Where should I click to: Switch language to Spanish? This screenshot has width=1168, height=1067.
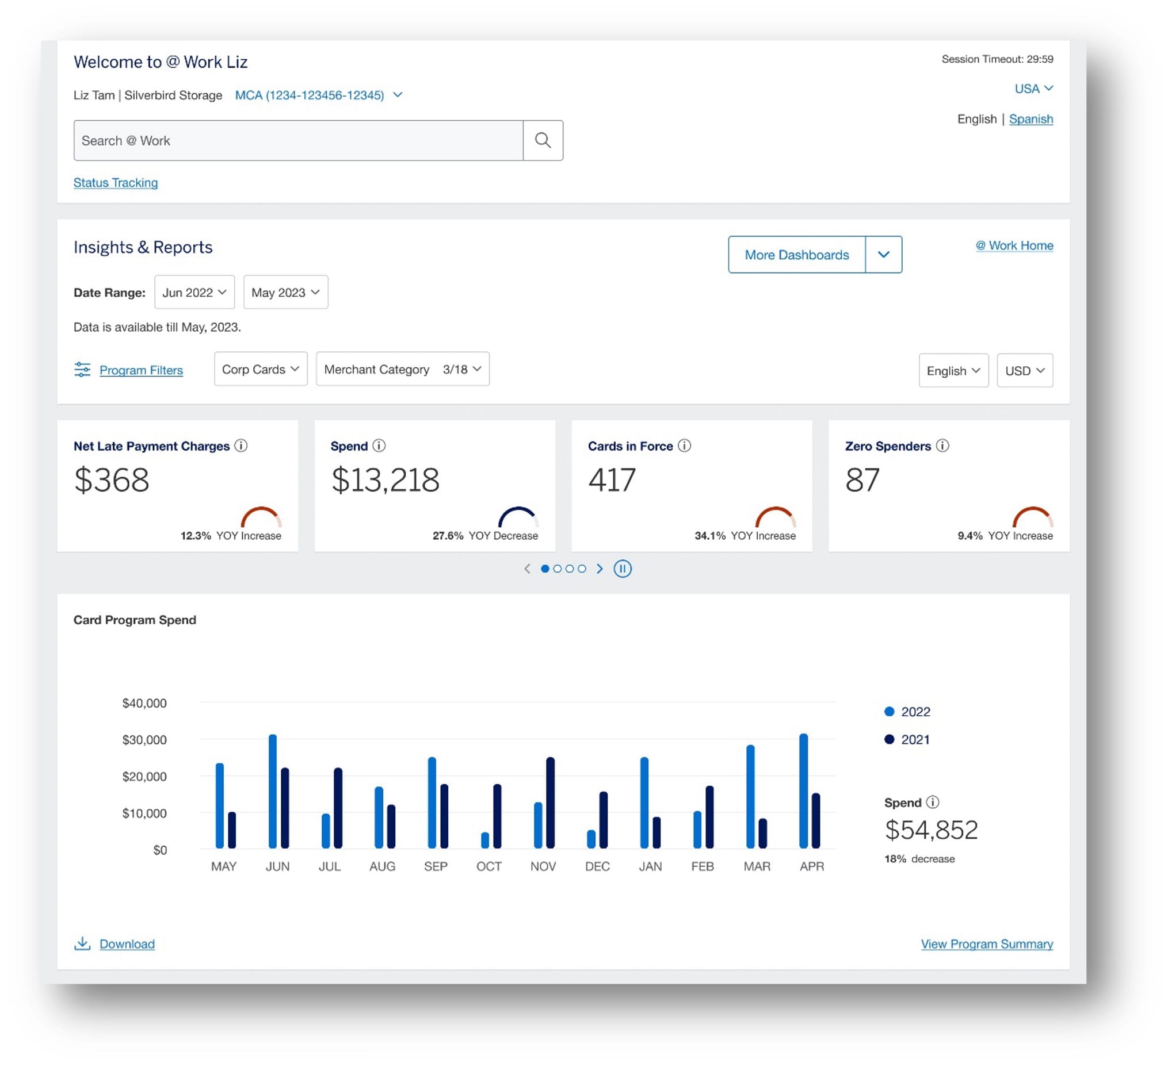point(1030,118)
